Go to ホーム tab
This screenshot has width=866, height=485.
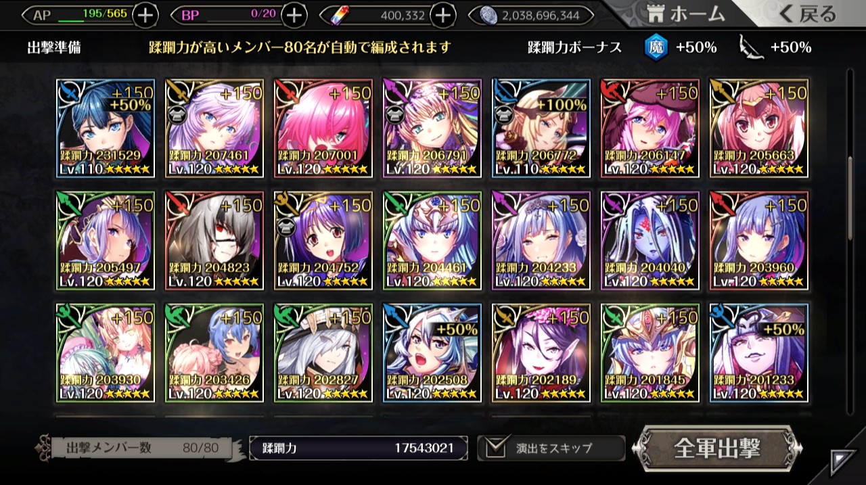click(684, 14)
